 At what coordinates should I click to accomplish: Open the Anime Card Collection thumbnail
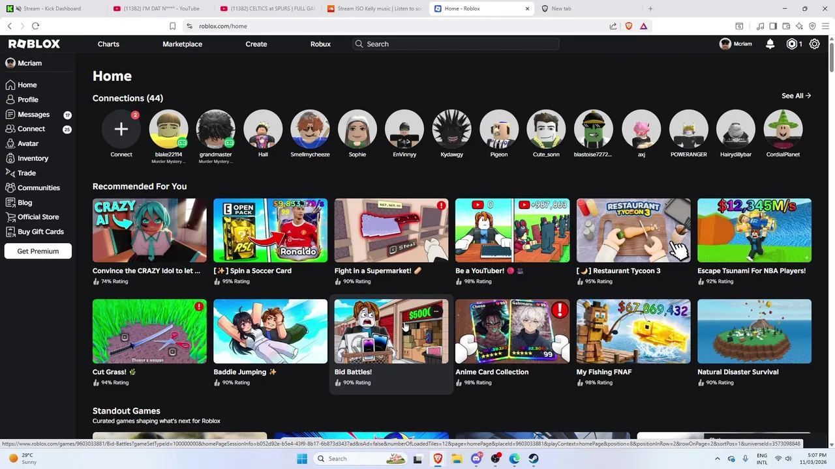click(512, 332)
